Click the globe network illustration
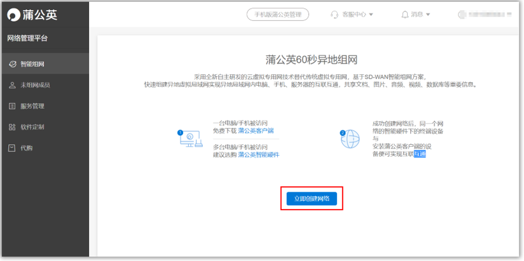 [x=350, y=139]
